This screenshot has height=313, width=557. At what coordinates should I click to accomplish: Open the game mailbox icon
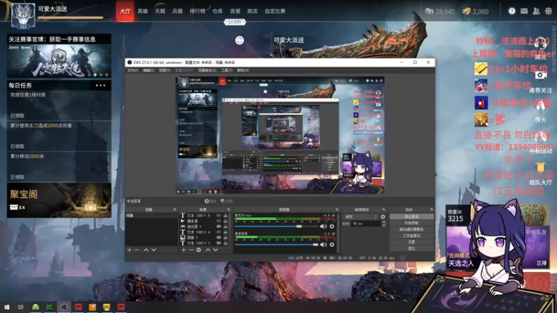(524, 11)
